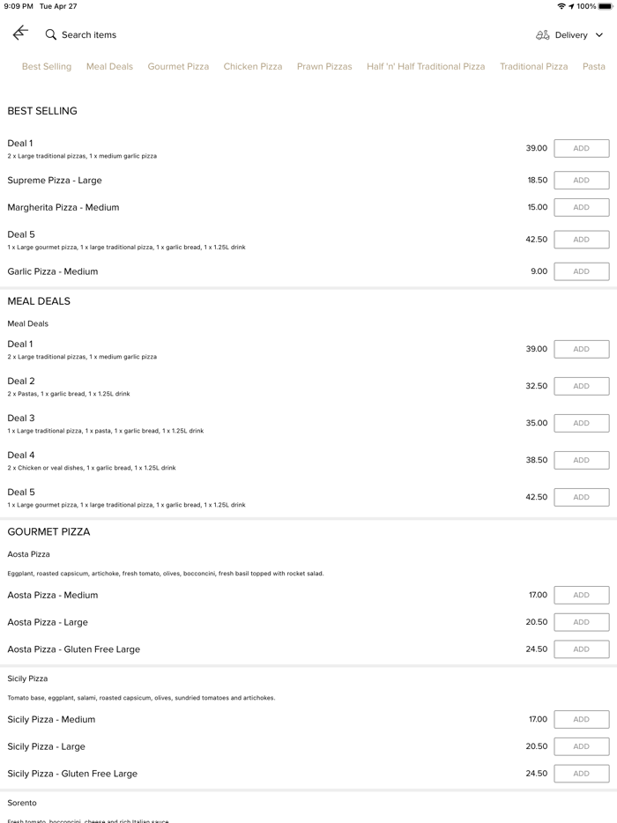This screenshot has height=823, width=617.
Task: Add Aosta Pizza - Gluten Free Large
Action: coord(581,649)
